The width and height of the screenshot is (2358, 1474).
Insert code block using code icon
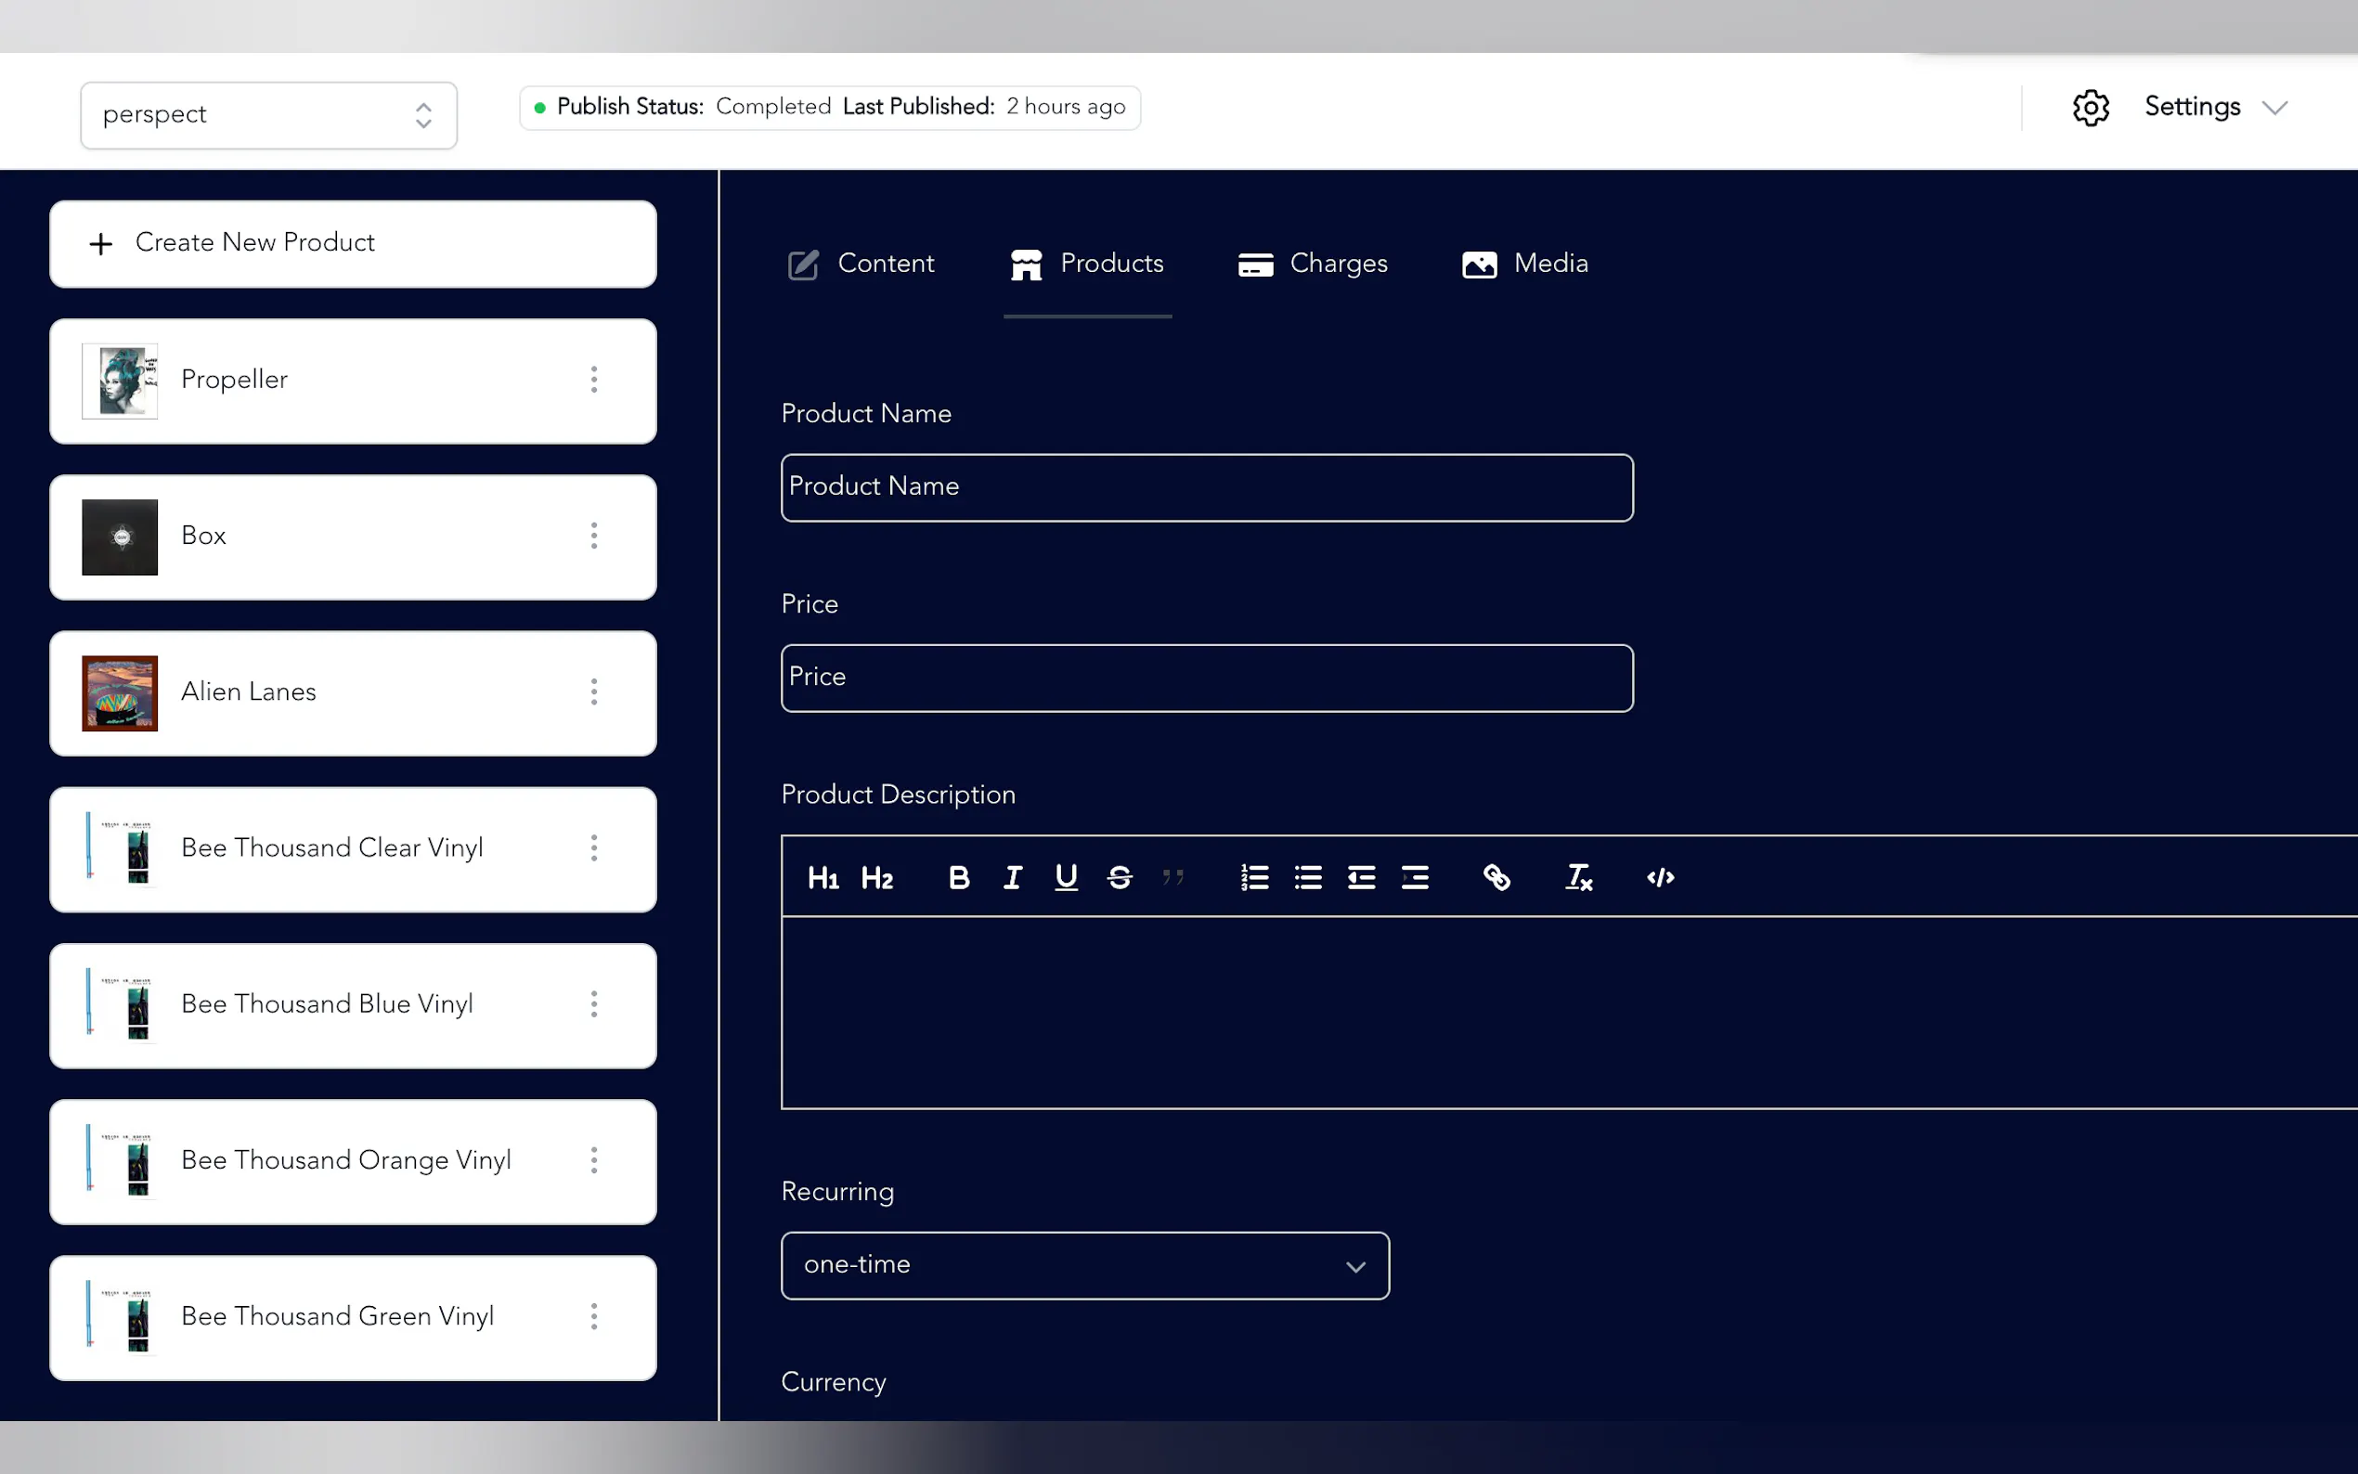[1660, 878]
